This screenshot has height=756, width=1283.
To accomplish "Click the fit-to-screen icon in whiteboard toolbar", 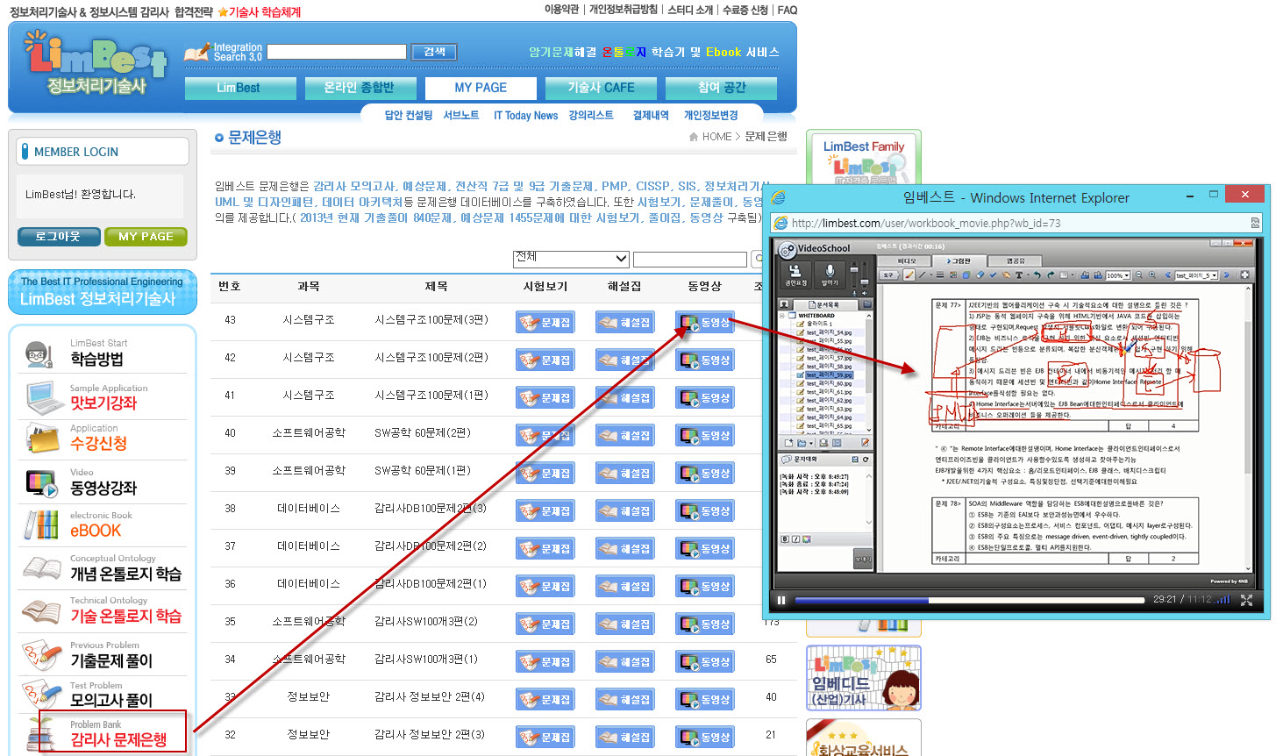I will tap(1244, 275).
